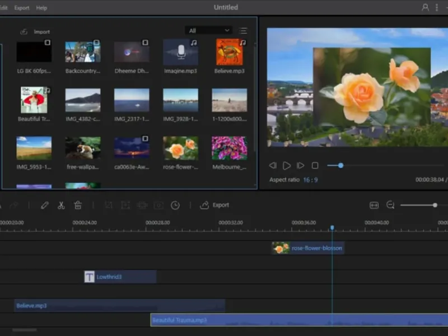Click the pencil edit tool in timeline toolbar

pyautogui.click(x=45, y=206)
